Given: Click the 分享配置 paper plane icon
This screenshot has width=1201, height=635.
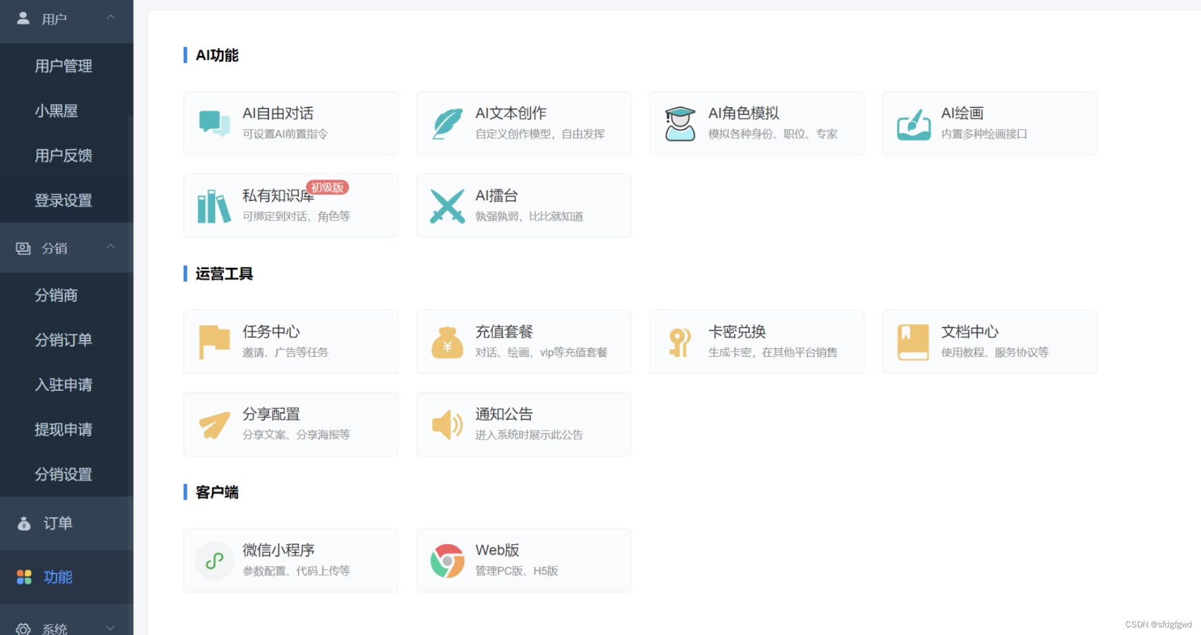Looking at the screenshot, I should pyautogui.click(x=213, y=423).
